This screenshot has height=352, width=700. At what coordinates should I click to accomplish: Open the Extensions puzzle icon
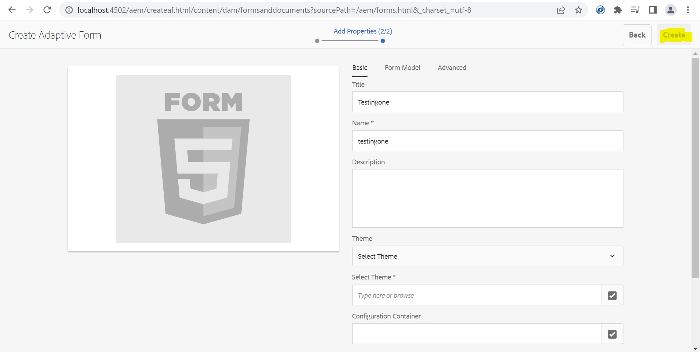point(618,10)
